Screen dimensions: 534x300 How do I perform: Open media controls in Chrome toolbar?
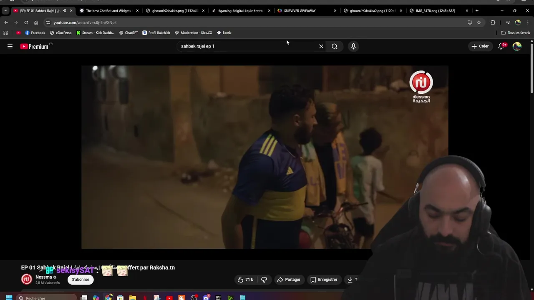[x=508, y=22]
